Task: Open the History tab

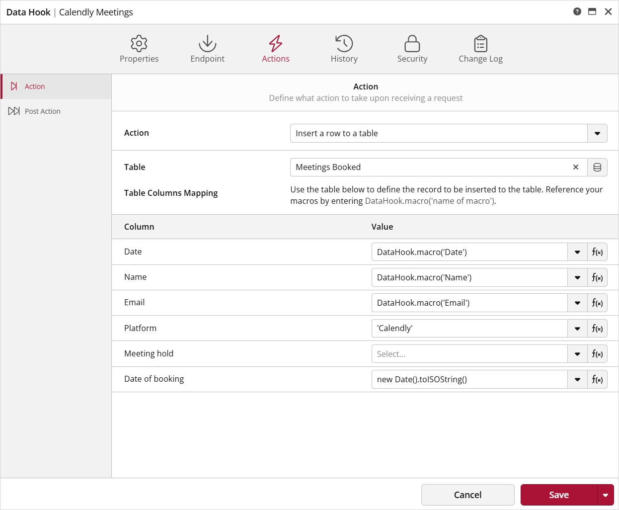Action: (x=344, y=49)
